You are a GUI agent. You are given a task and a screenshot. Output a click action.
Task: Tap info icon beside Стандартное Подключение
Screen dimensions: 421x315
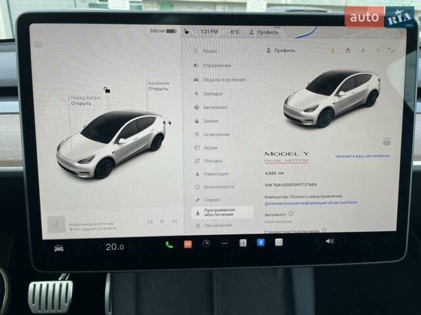324,230
